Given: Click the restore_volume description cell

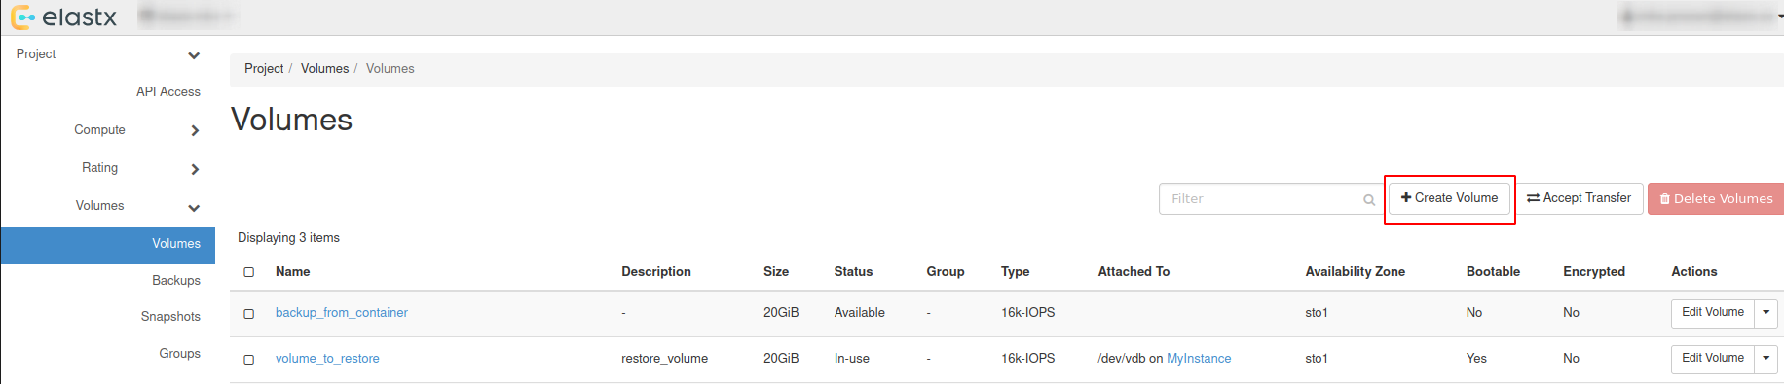Looking at the screenshot, I should click(665, 359).
